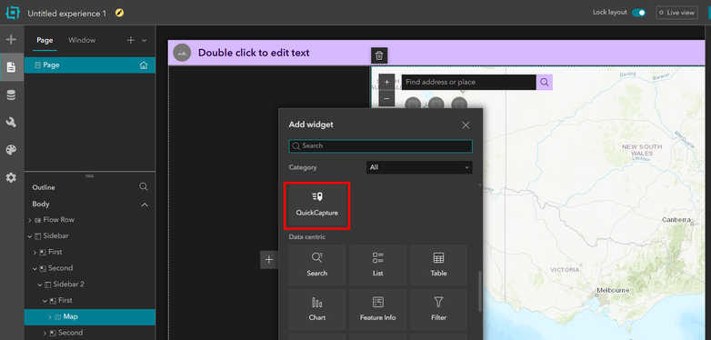Viewport: 711px width, 340px height.
Task: Select the Filter widget tile
Action: [438, 310]
